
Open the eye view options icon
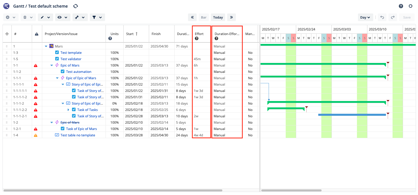[x=60, y=17]
